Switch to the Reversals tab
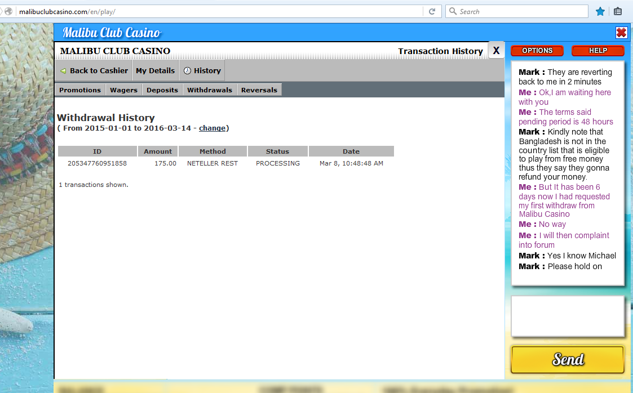Image resolution: width=633 pixels, height=393 pixels. point(259,90)
